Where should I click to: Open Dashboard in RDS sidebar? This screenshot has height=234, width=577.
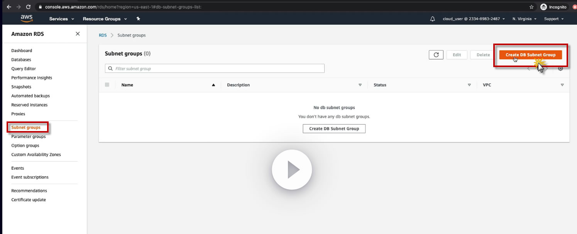[22, 51]
